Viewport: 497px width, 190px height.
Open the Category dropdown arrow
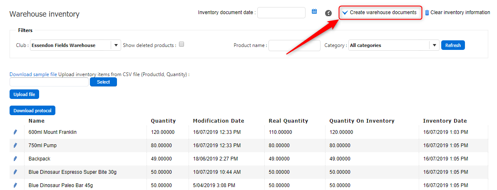tap(435, 45)
